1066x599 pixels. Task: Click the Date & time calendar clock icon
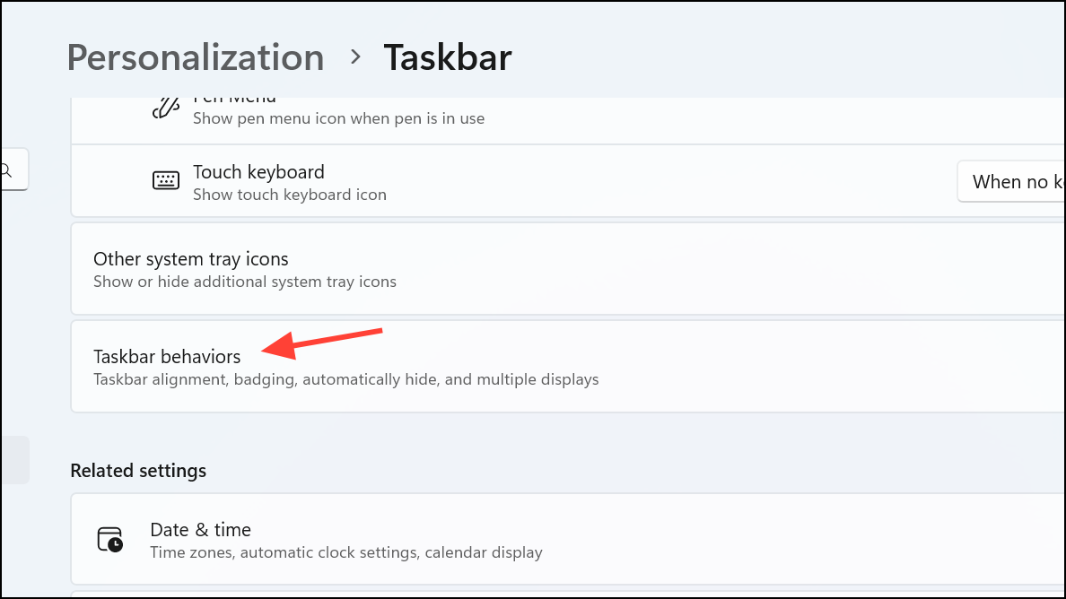pos(109,540)
